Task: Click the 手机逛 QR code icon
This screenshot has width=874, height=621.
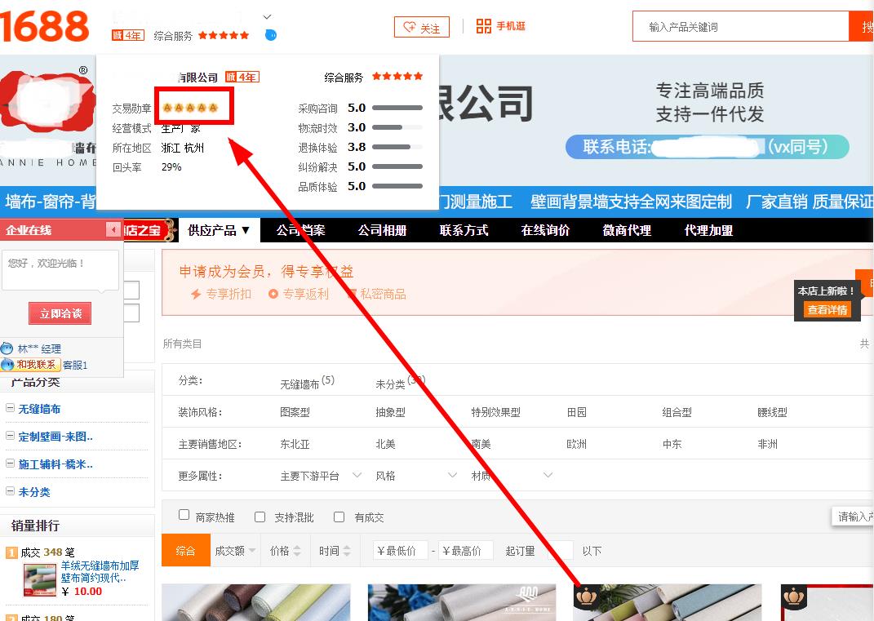Action: pos(484,26)
